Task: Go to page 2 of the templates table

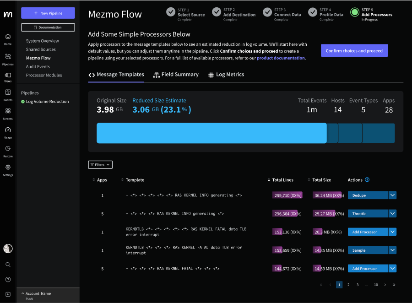Action: [x=348, y=285]
